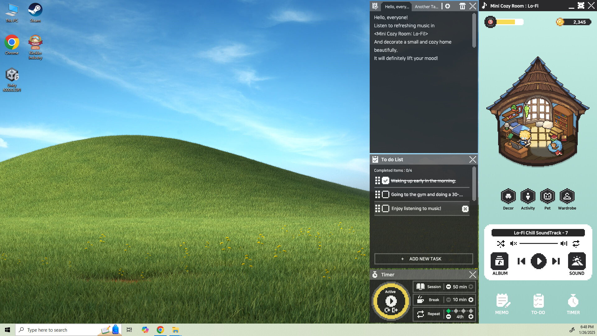Click the Session book icon

(x=420, y=287)
